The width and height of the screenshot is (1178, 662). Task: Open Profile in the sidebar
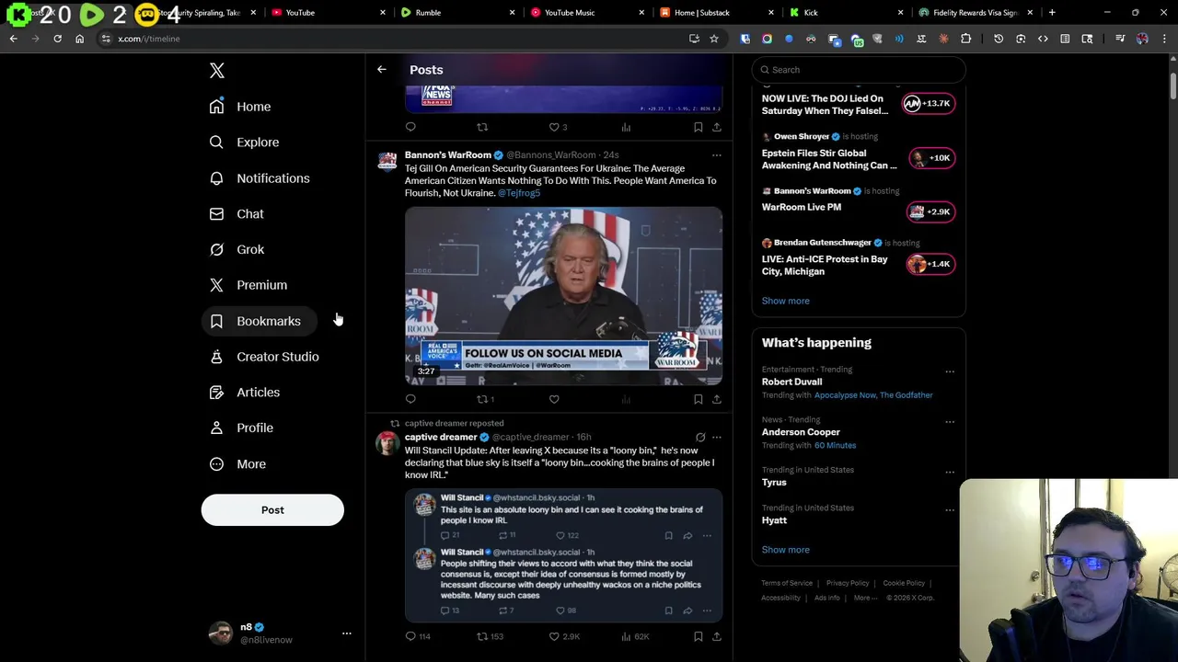coord(241,428)
